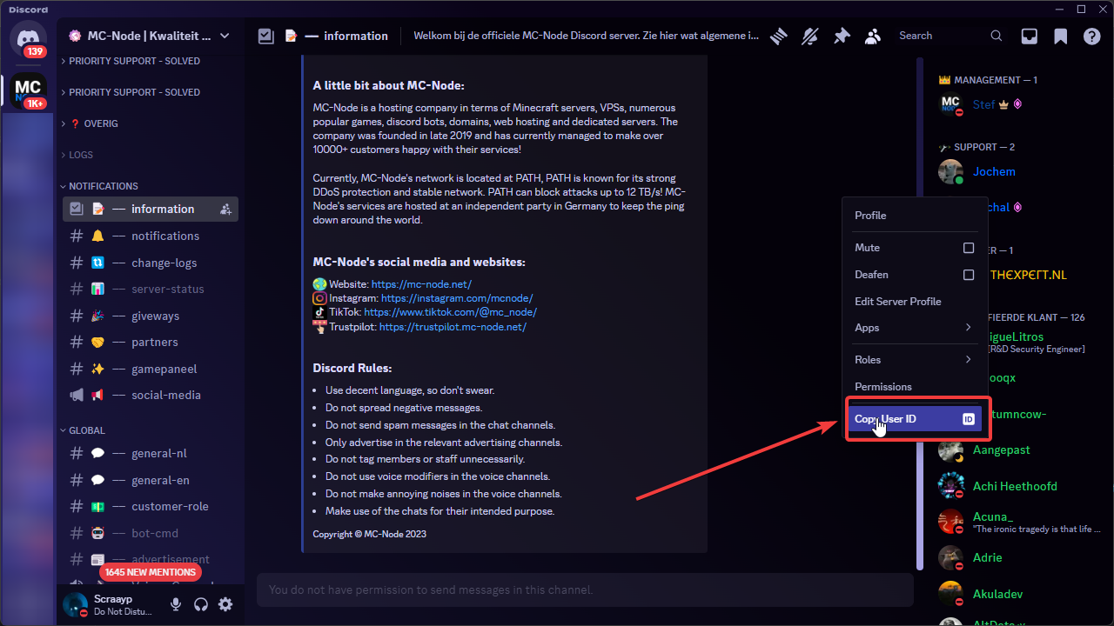Viewport: 1114px width, 626px height.
Task: Click create invite icon on information channel
Action: click(225, 209)
